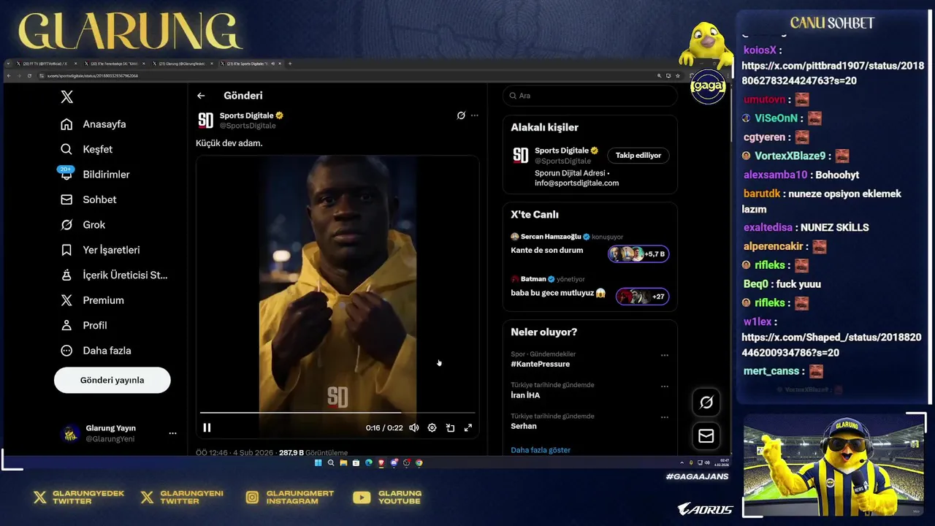Open more options for Serhan trend
The height and width of the screenshot is (526, 935).
tap(665, 417)
